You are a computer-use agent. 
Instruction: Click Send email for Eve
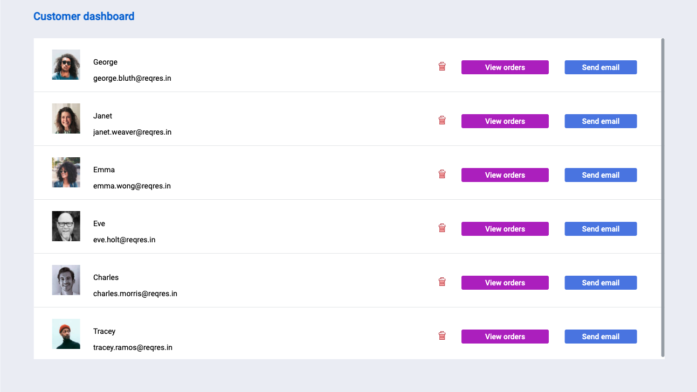(x=601, y=229)
